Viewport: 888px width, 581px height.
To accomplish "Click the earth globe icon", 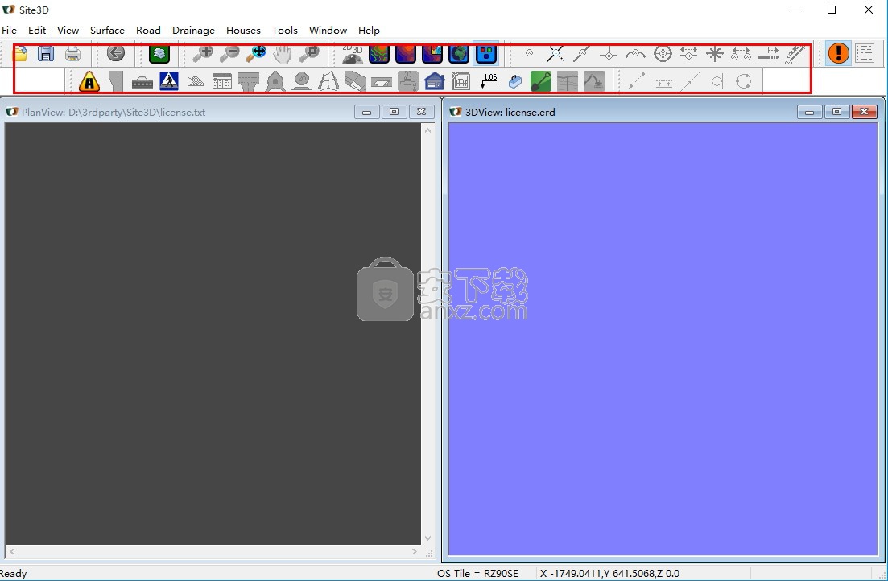I will [459, 54].
